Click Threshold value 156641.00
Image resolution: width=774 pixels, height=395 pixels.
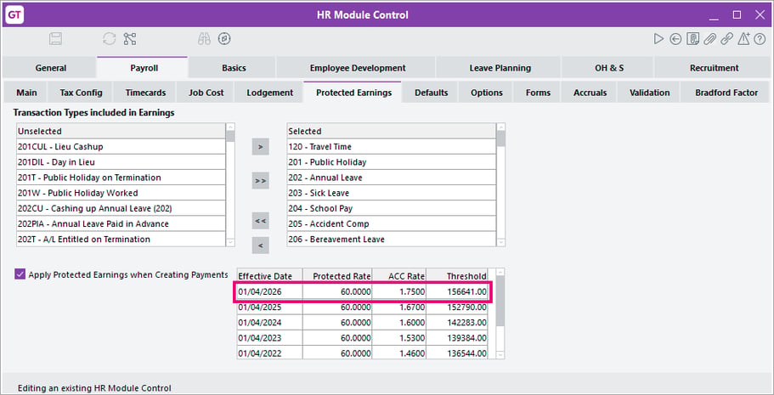click(x=456, y=292)
